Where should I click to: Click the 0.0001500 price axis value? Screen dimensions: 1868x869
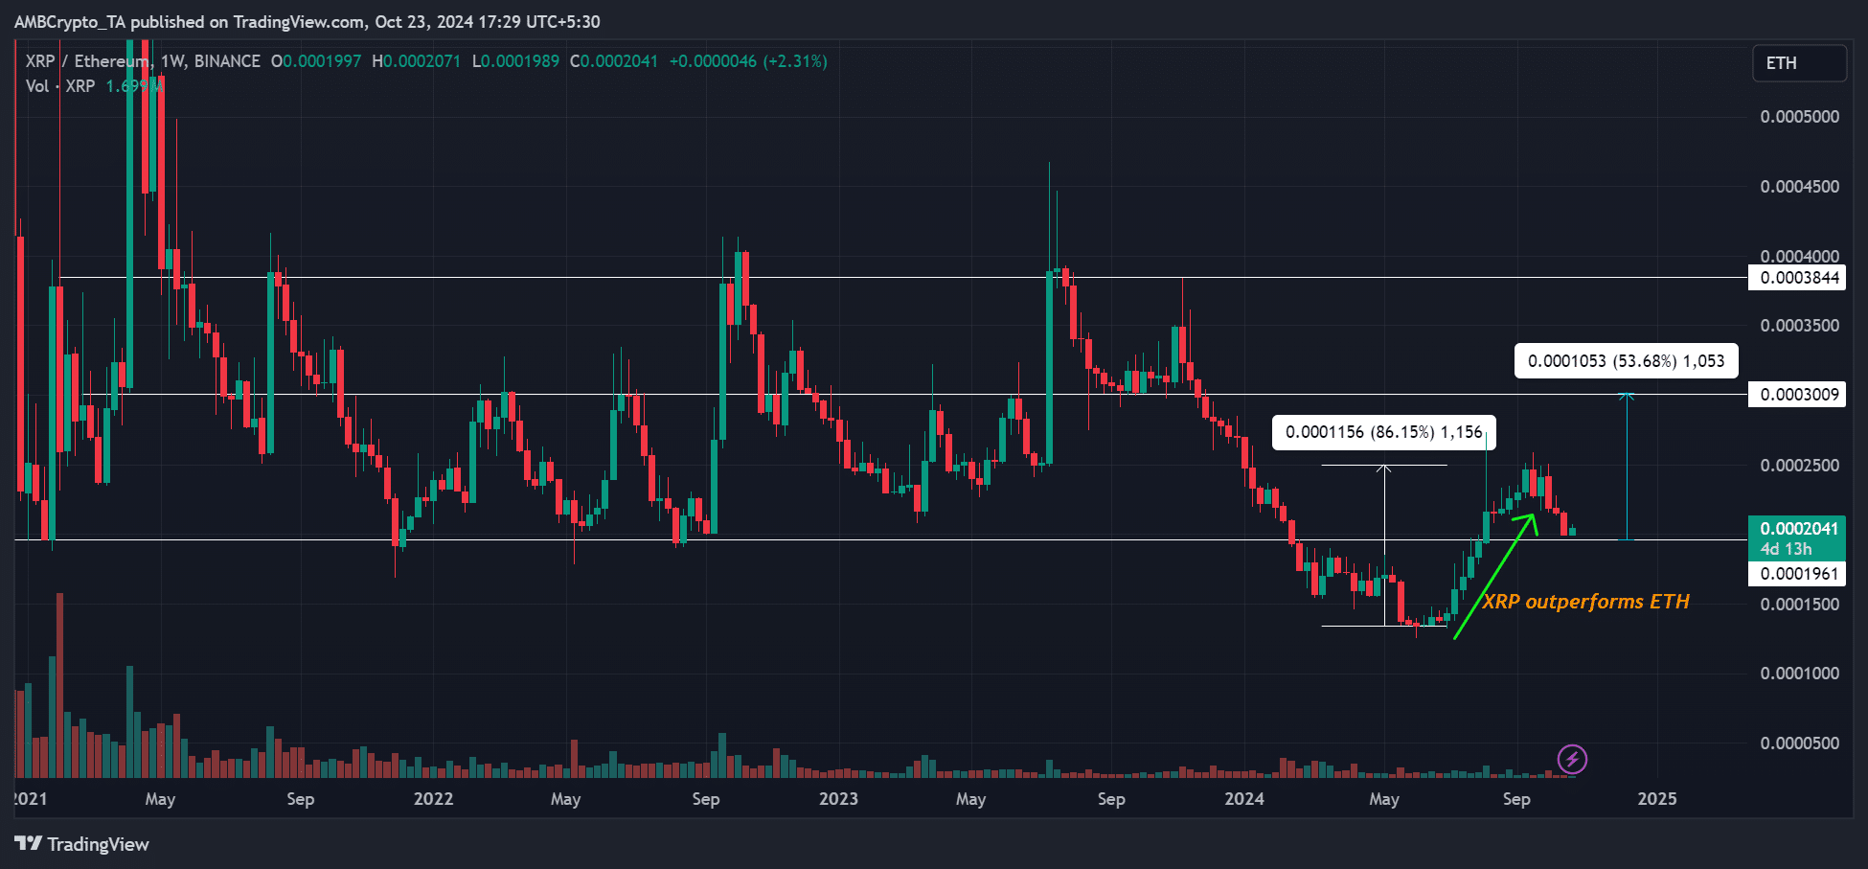(1800, 605)
